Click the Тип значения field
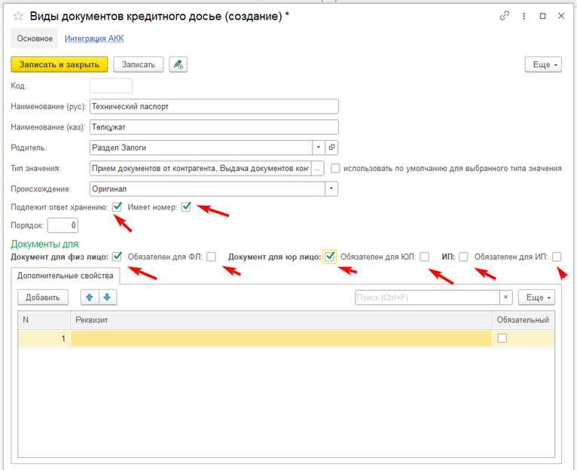The width and height of the screenshot is (577, 470). [200, 169]
